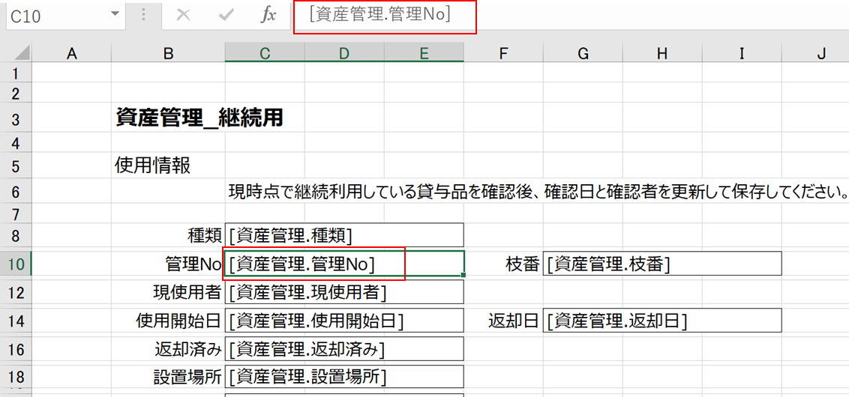Select column D header

tap(344, 53)
